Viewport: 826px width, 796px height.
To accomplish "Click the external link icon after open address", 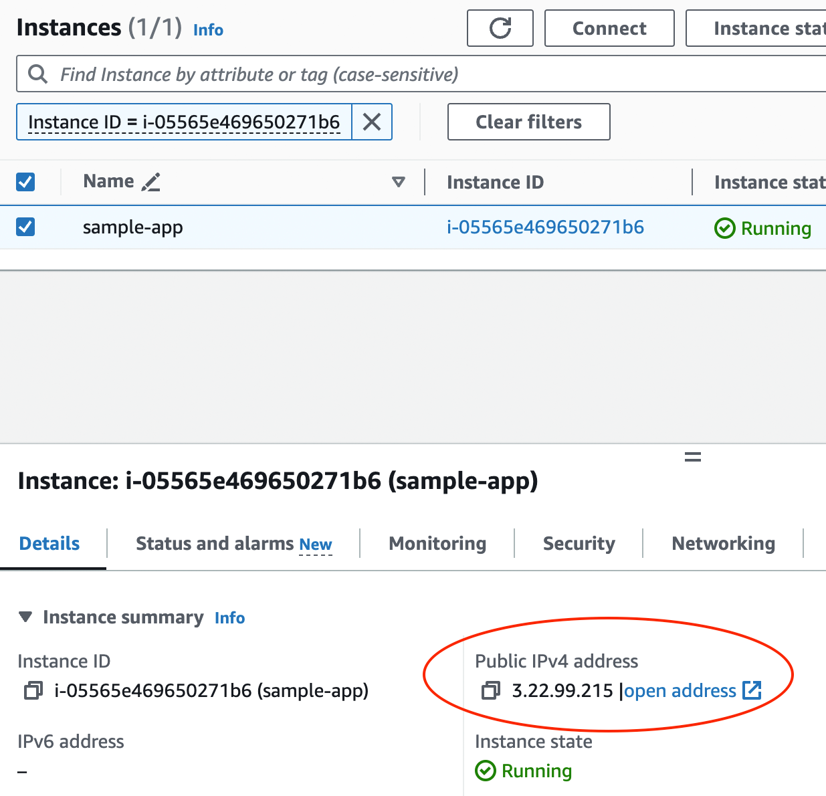I will (752, 690).
